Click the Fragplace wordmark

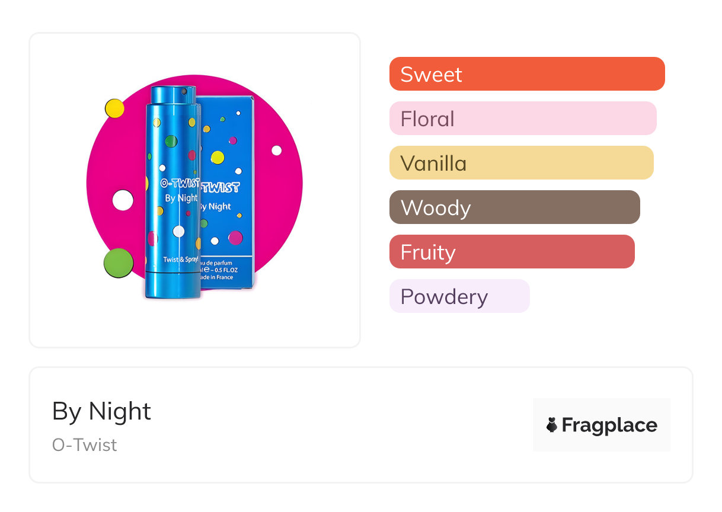click(609, 425)
